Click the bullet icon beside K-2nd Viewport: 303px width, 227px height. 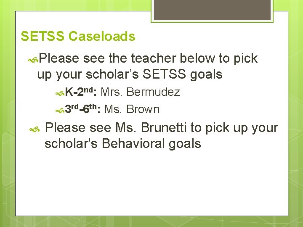click(x=60, y=94)
